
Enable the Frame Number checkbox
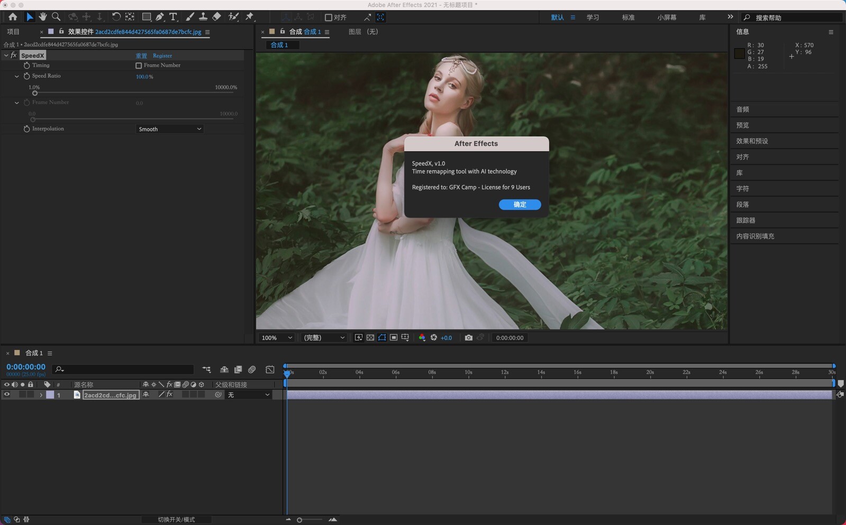pyautogui.click(x=139, y=66)
